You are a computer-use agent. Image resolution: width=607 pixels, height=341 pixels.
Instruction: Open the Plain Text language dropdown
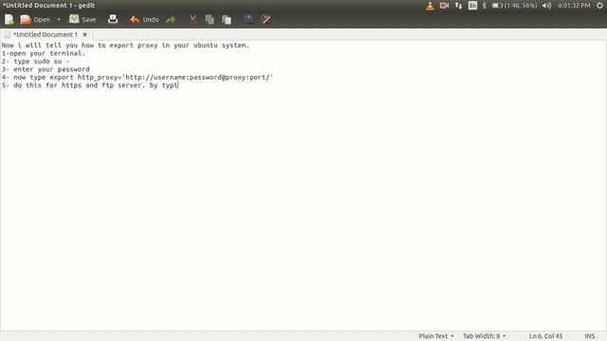click(436, 336)
